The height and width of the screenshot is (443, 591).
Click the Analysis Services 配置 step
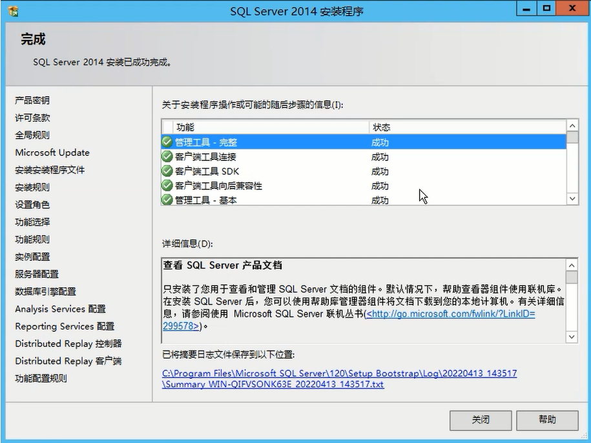tap(60, 309)
